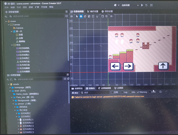Expand the Backgrounds (背景) folder
The image size is (178, 135).
(x=13, y=100)
